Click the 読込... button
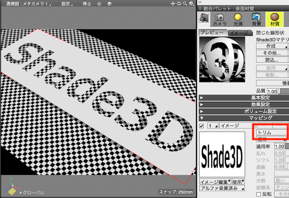The height and width of the screenshot is (198, 289). click(x=272, y=60)
